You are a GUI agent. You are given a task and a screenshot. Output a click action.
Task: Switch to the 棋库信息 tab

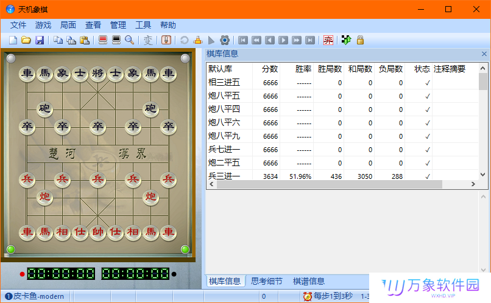coord(225,281)
